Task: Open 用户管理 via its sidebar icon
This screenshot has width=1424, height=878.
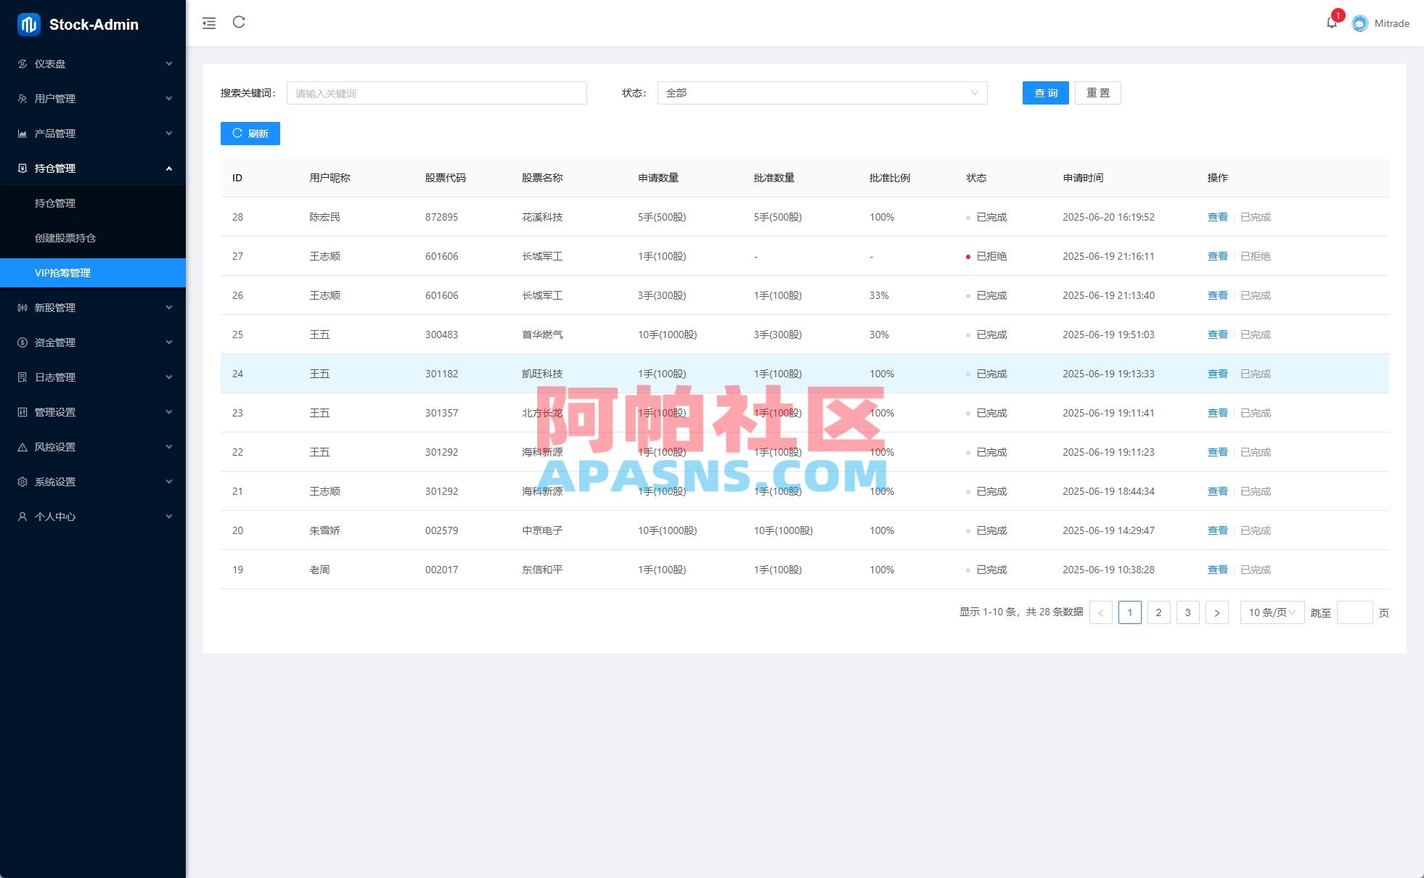Action: coord(22,98)
